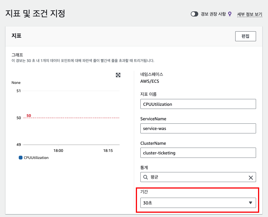This screenshot has height=217, width=268.
Task: Click the 49 value on the y-axis
Action: point(19,144)
